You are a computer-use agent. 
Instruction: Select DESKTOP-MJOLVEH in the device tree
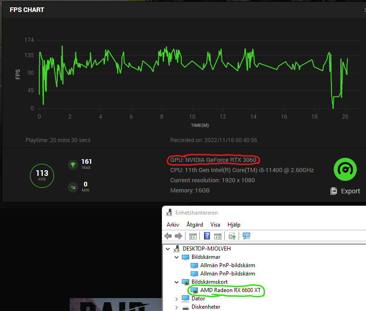(207, 249)
